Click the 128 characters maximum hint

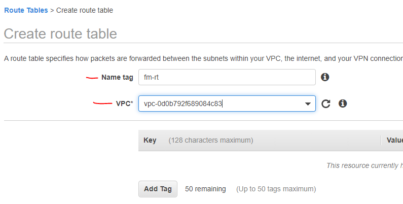pyautogui.click(x=210, y=140)
